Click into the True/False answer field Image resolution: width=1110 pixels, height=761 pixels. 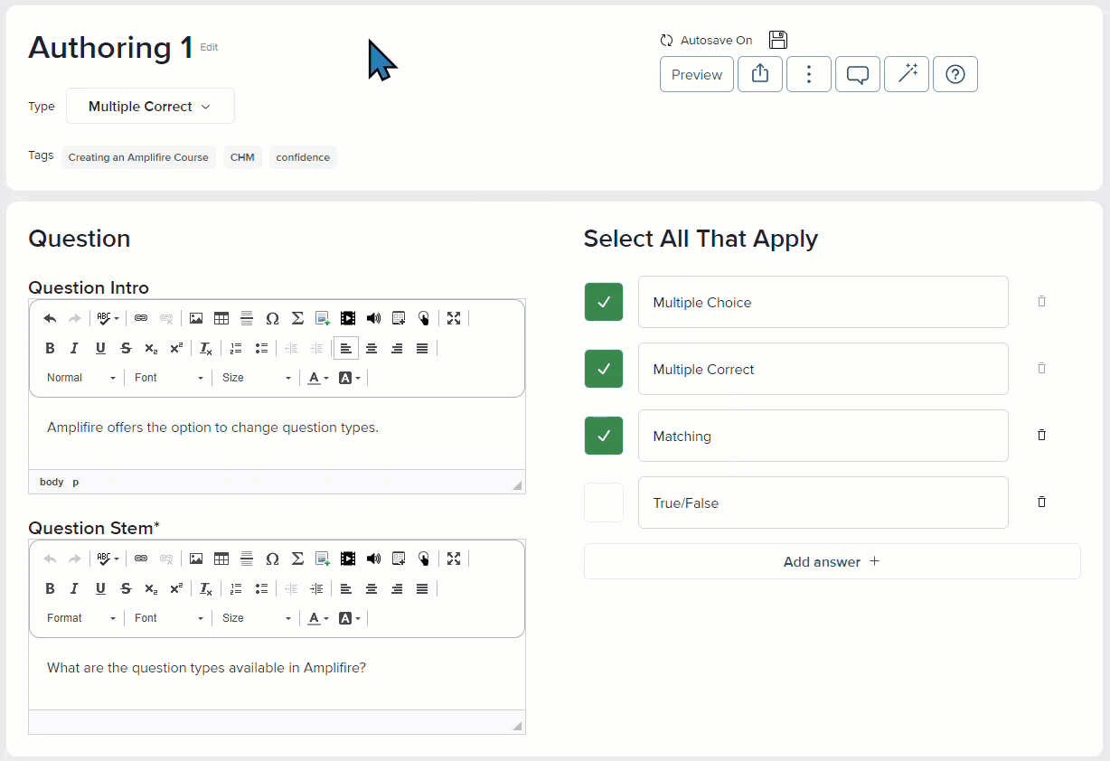(823, 503)
